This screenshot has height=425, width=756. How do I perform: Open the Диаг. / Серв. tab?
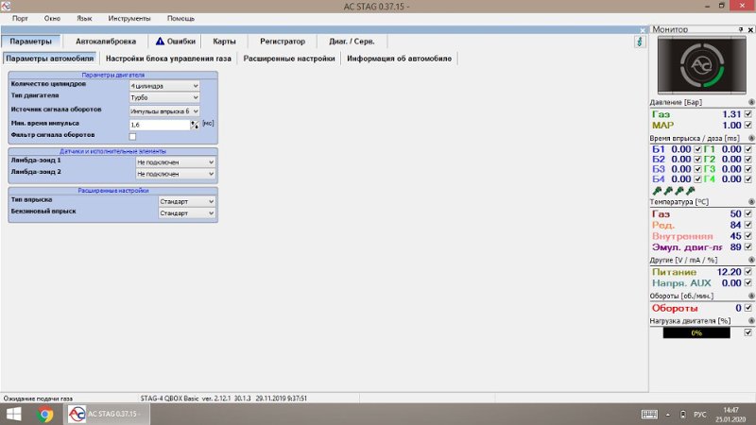352,42
